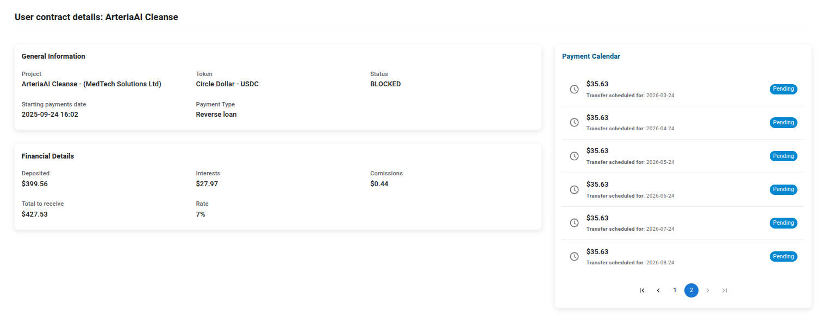This screenshot has width=823, height=323.
Task: Click the BLOCKED status value
Action: [385, 84]
